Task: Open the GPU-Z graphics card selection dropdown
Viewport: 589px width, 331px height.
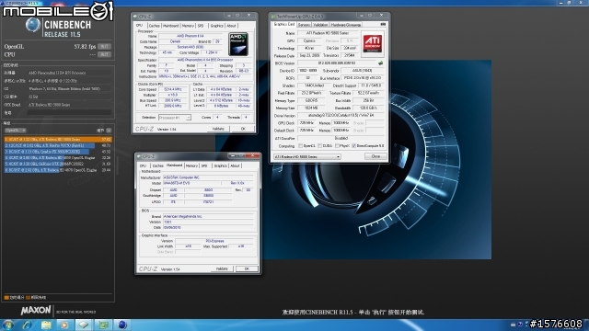Action: click(x=306, y=156)
